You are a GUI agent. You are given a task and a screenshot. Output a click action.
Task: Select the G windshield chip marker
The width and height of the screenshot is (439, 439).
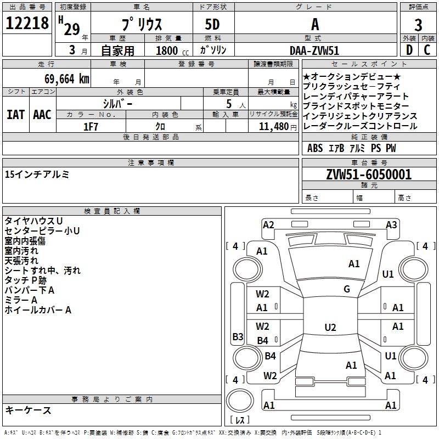[346, 289]
